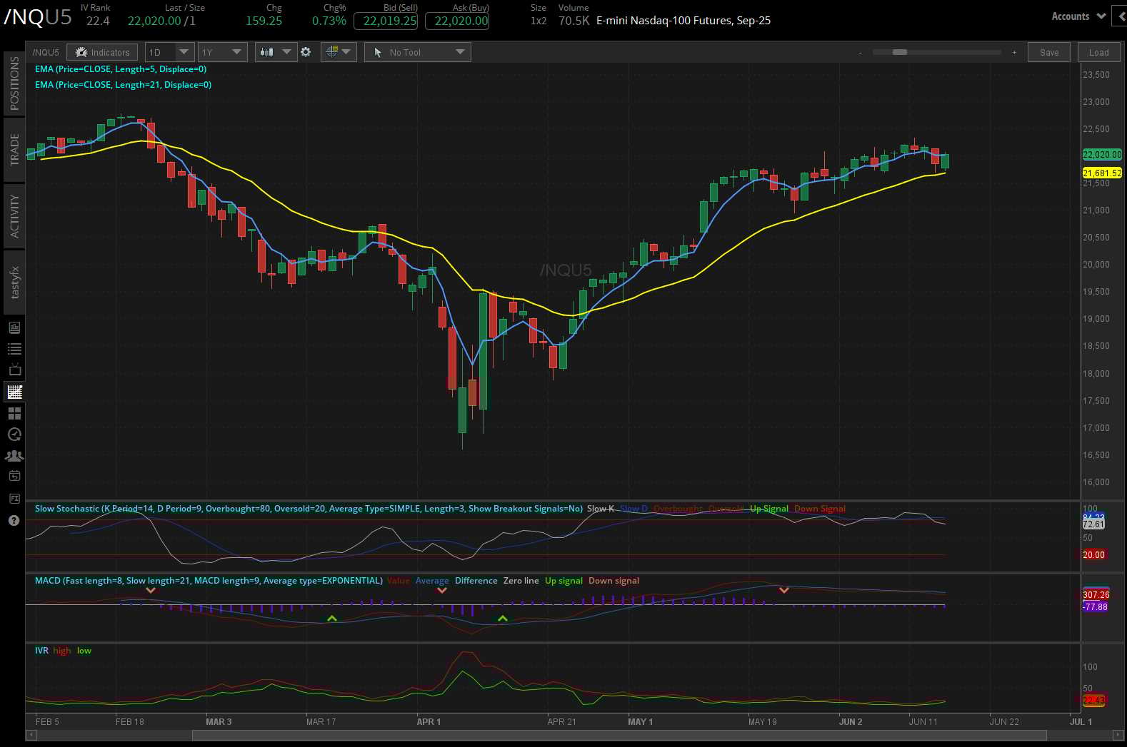Click the 22,020.00 last price axis tag
This screenshot has height=747, width=1127.
pyautogui.click(x=1102, y=154)
